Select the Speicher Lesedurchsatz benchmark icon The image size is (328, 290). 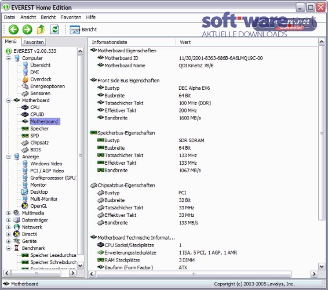click(x=25, y=255)
